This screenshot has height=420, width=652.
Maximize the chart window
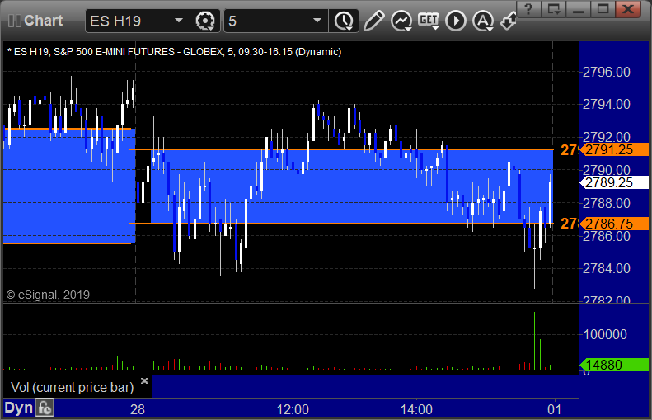pos(603,9)
